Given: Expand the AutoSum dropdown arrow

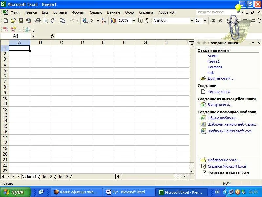Looking at the screenshot, I should coord(98,21).
